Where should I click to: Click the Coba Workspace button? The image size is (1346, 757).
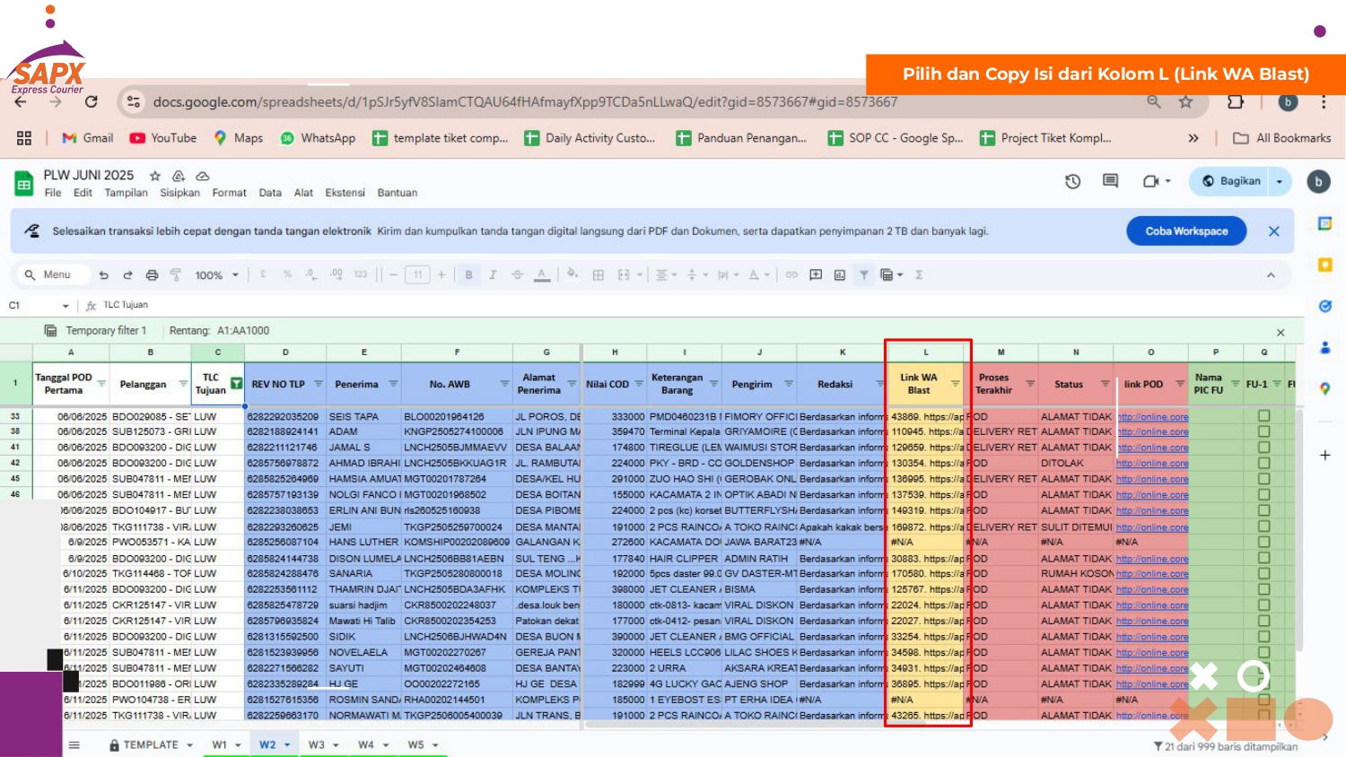[x=1186, y=231]
